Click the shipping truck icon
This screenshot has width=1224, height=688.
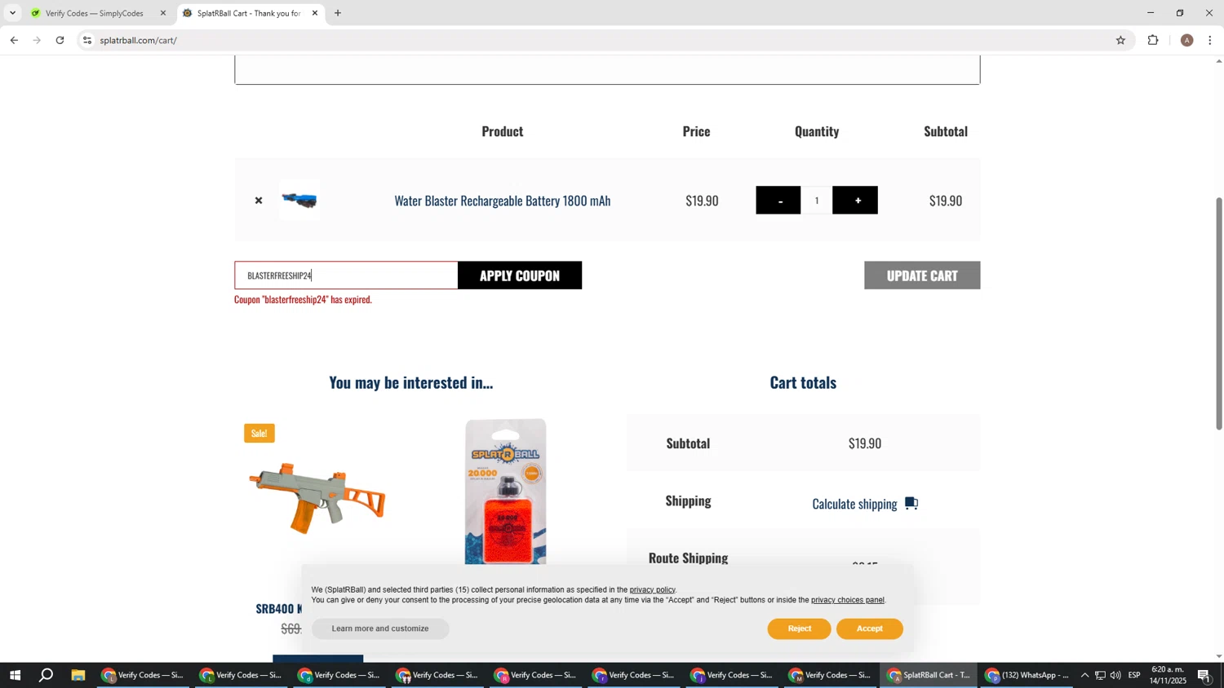(x=911, y=504)
